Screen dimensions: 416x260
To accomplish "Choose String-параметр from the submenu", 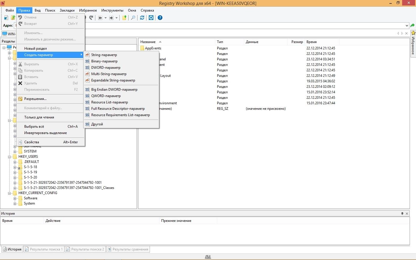I will (x=121, y=55).
